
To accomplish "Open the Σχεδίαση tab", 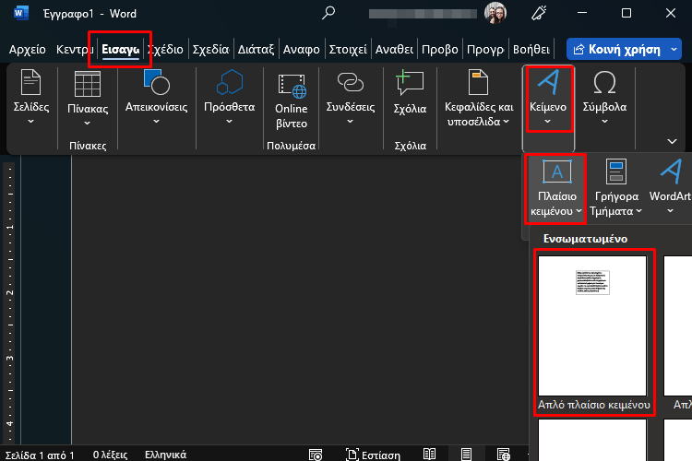I will [211, 50].
